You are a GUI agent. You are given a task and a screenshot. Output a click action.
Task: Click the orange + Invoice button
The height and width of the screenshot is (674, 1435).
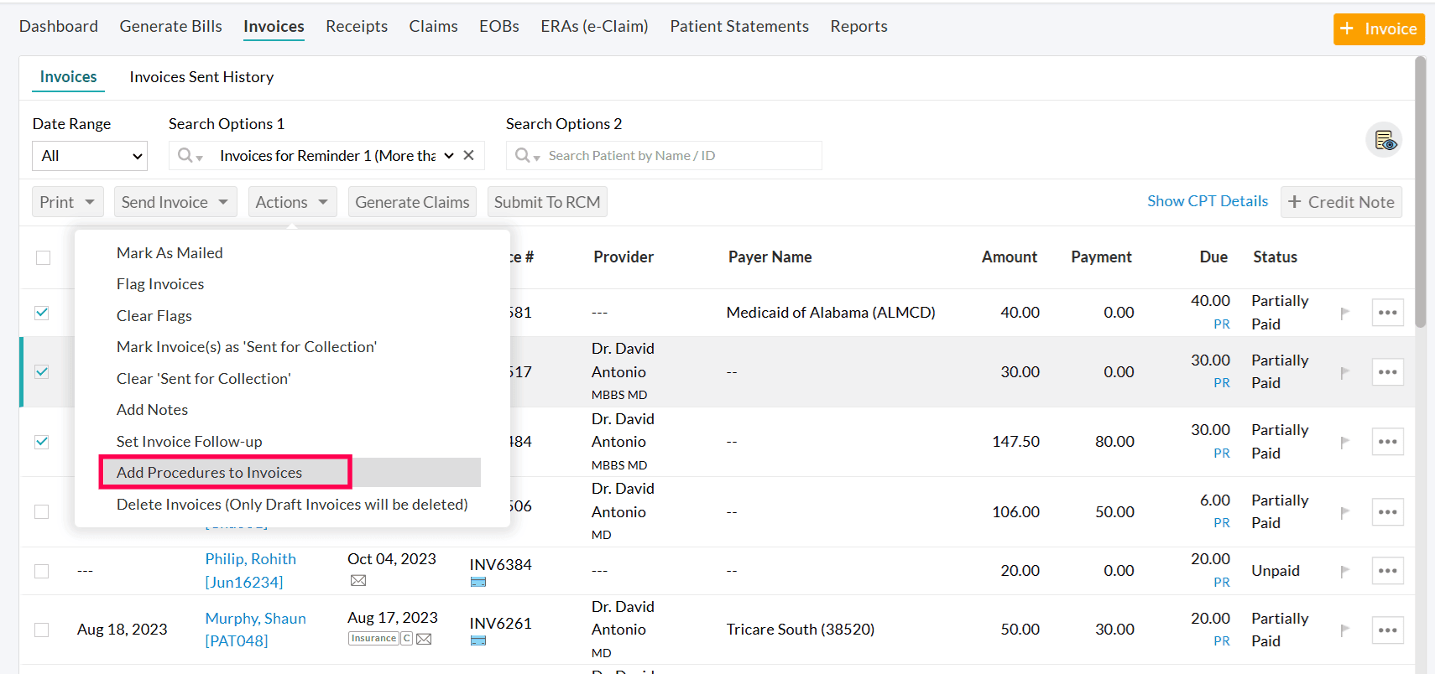click(1379, 29)
